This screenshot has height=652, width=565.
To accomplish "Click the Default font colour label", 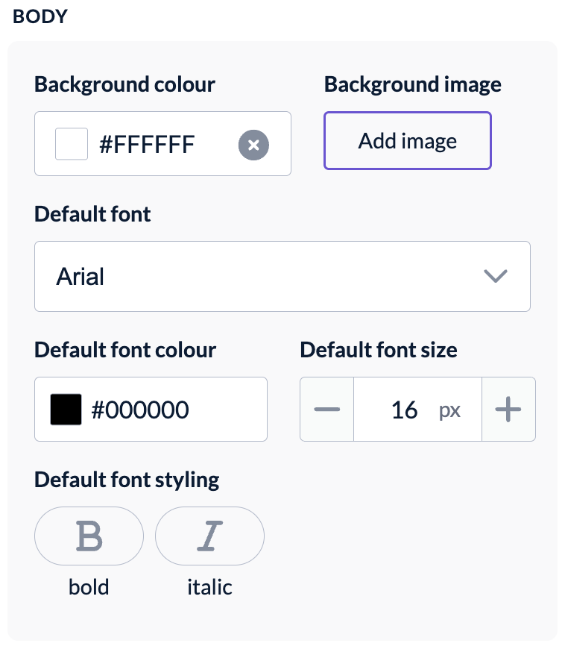I will pos(125,350).
